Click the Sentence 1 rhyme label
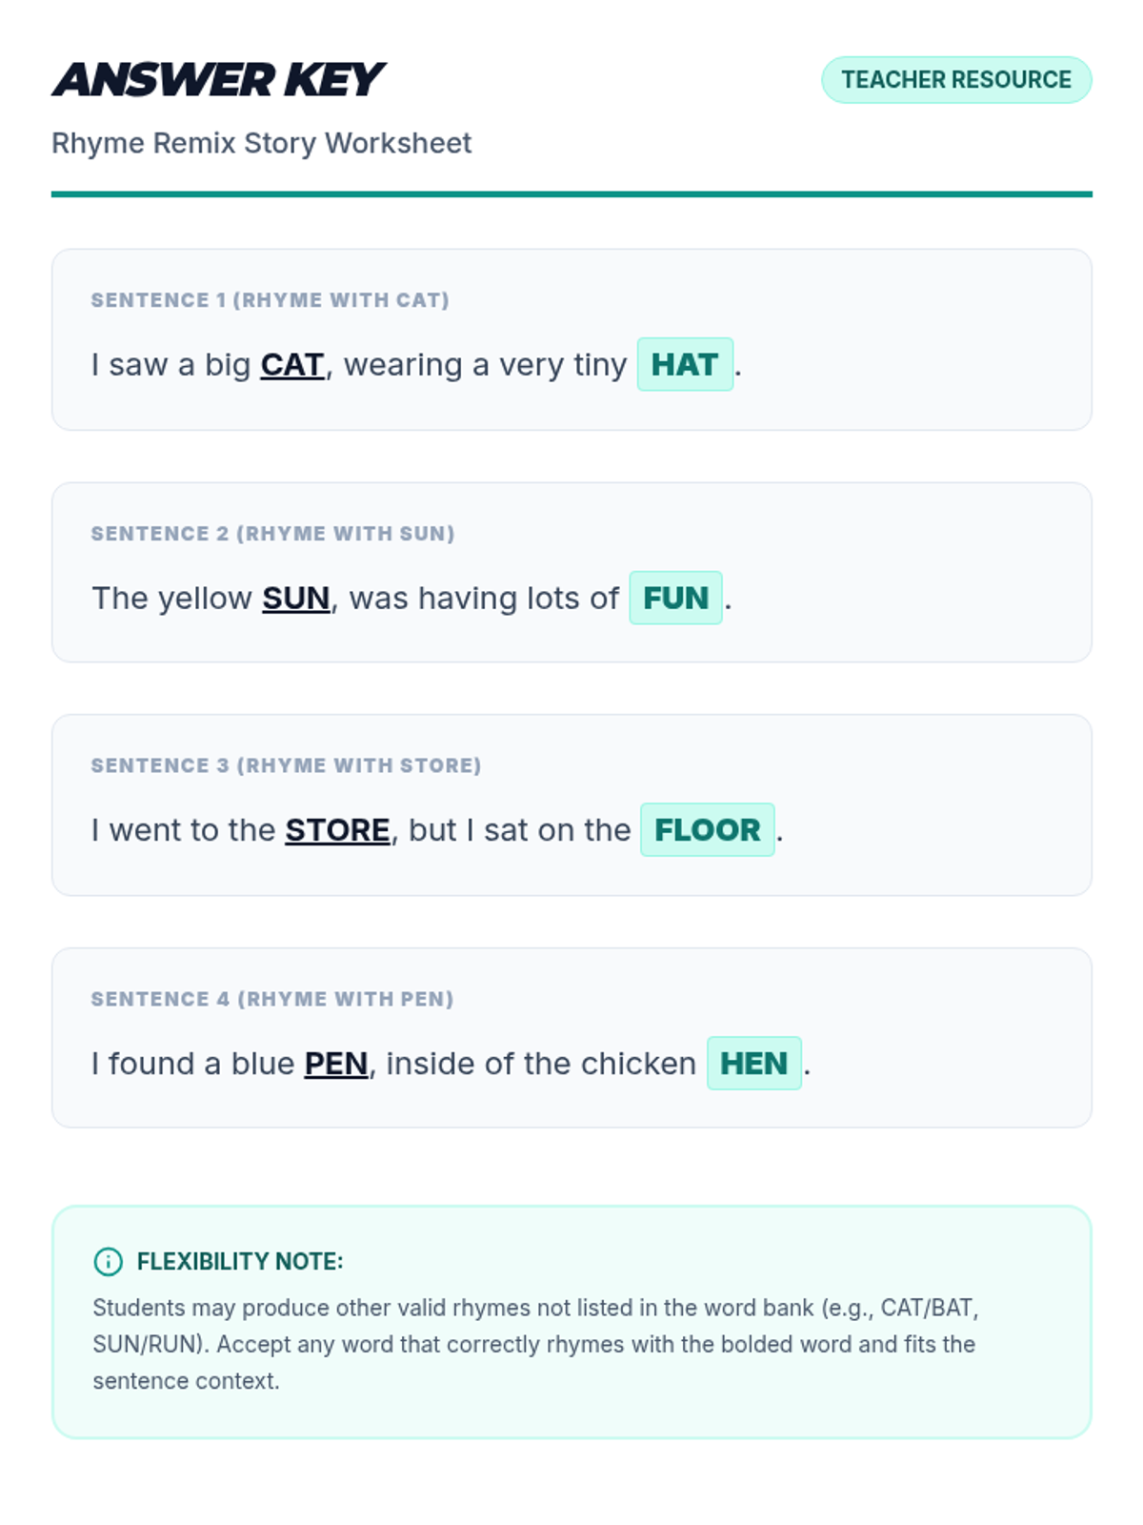Image resolution: width=1143 pixels, height=1525 pixels. 270,300
